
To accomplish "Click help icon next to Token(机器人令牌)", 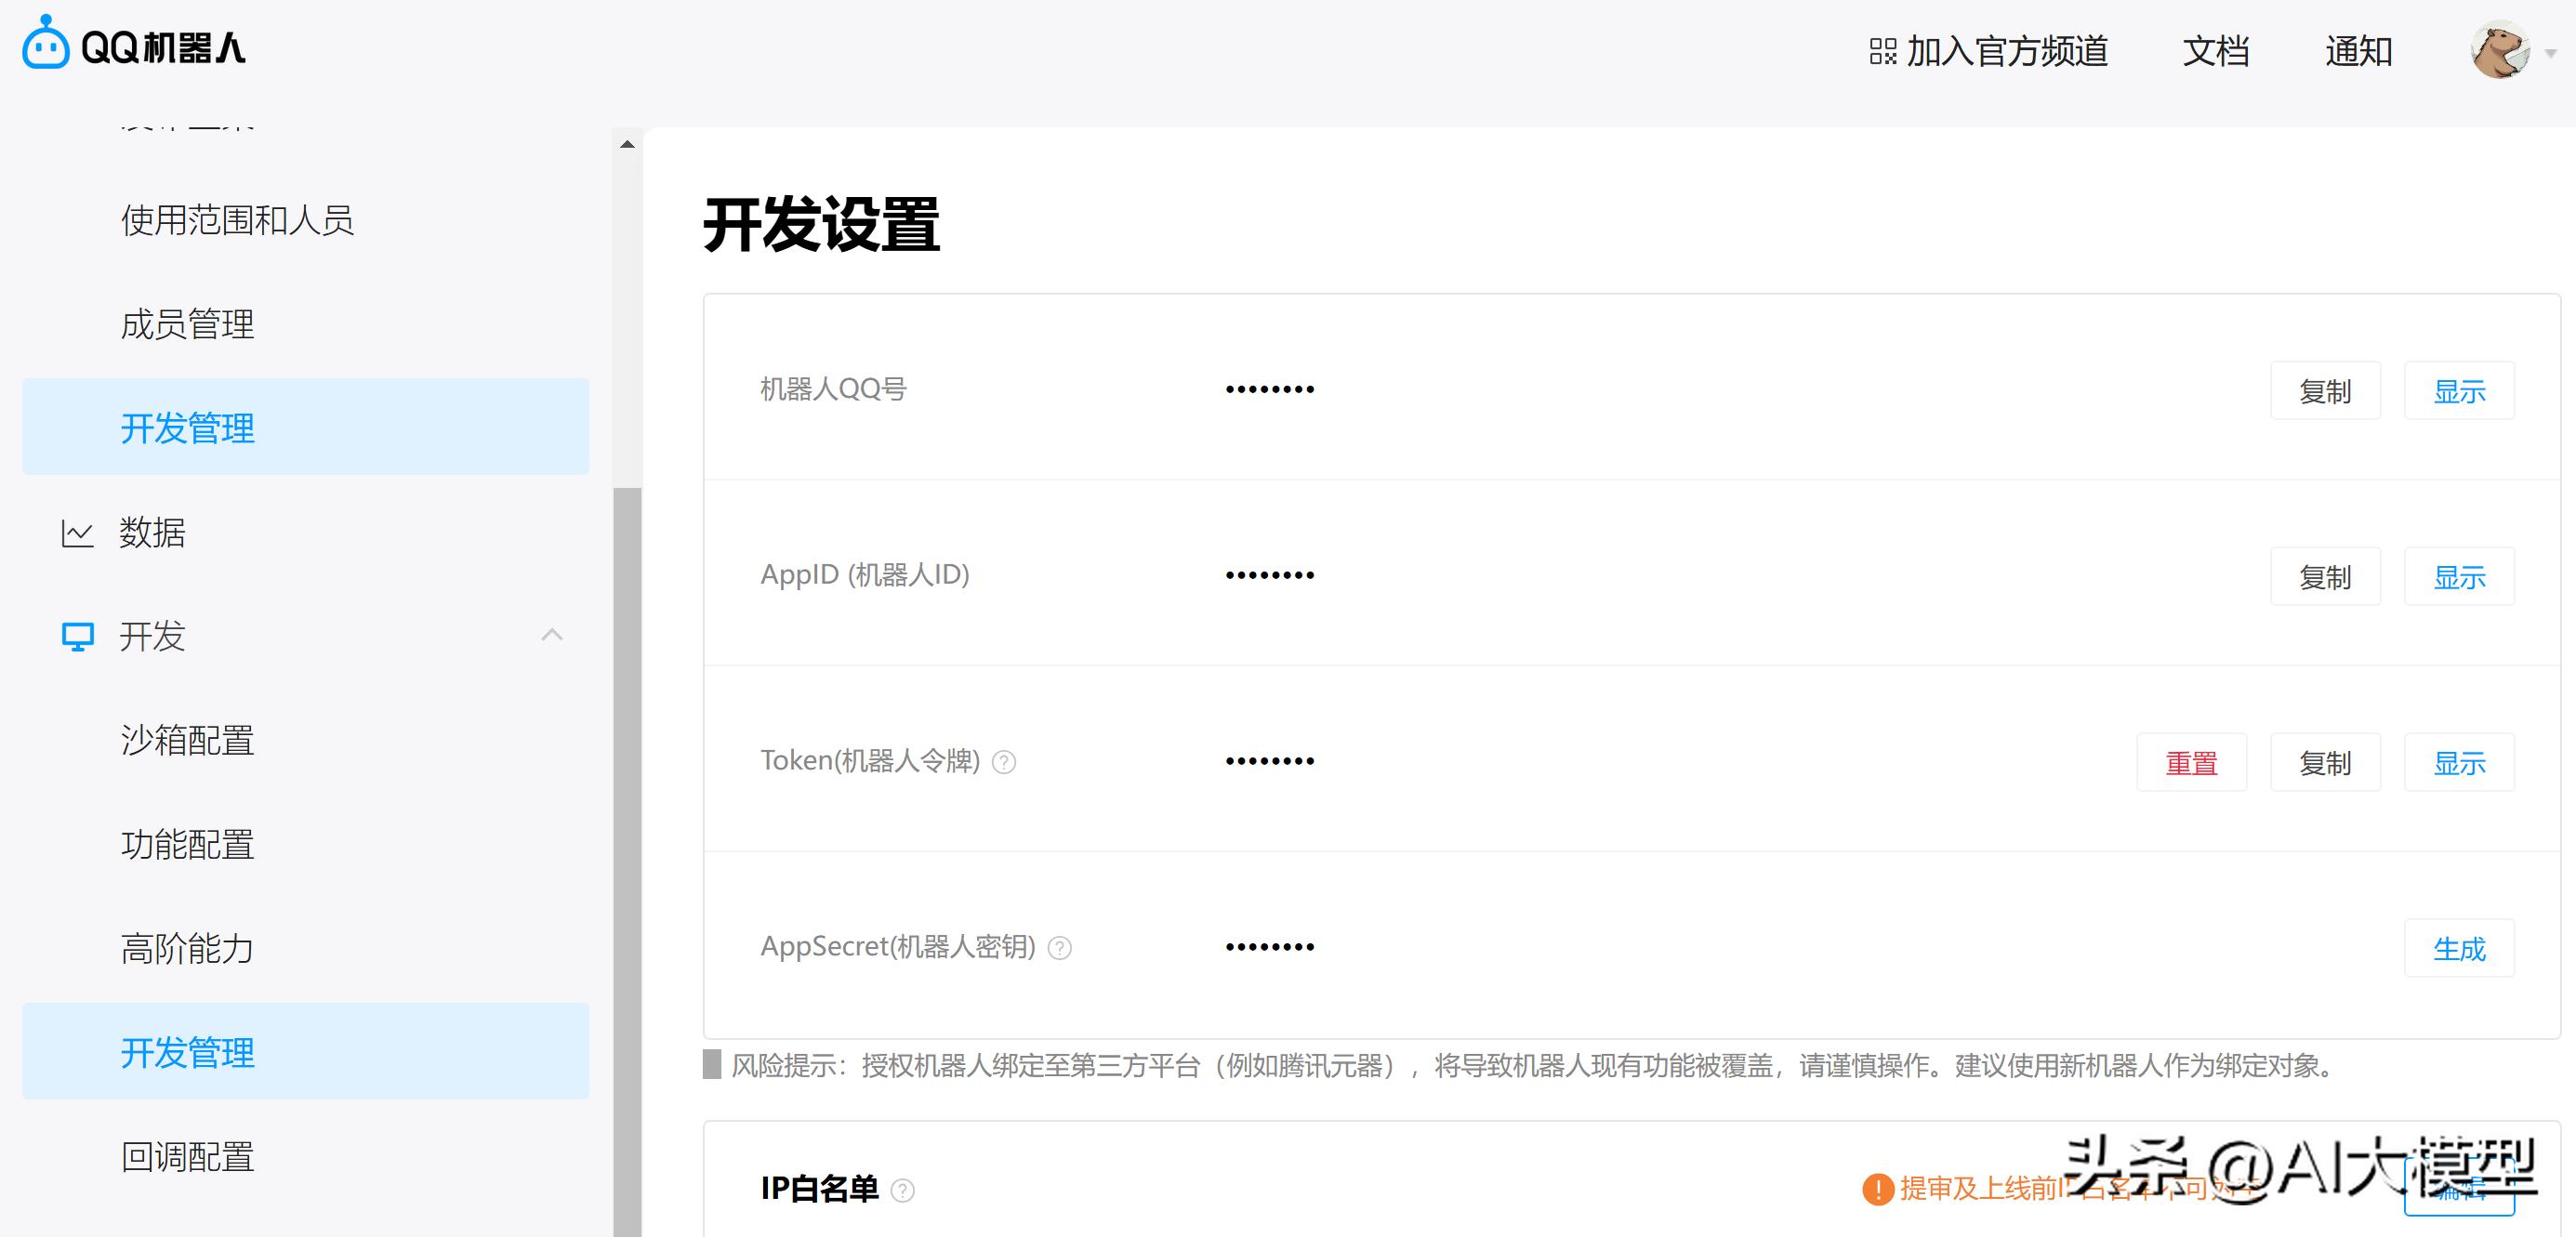I will point(1004,763).
